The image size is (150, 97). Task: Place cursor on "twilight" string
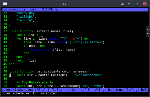25,17
